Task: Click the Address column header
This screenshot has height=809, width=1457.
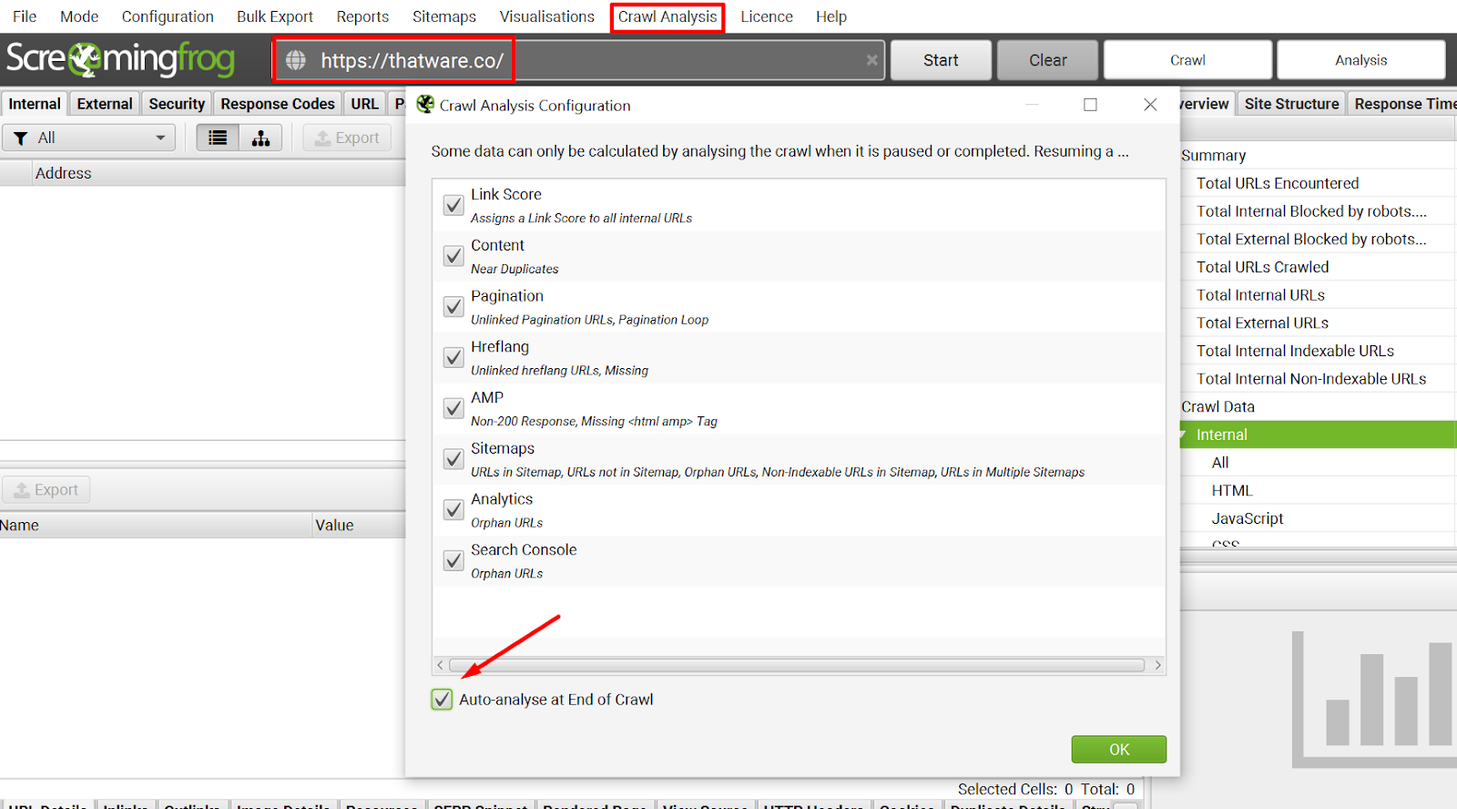Action: (219, 173)
